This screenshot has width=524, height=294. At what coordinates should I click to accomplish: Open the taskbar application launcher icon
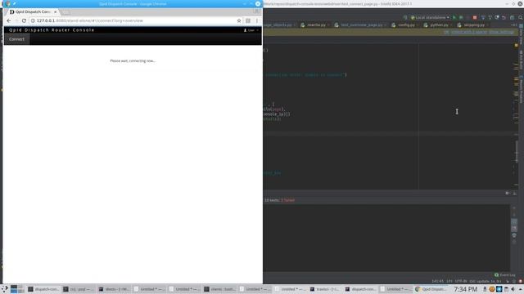[5, 289]
